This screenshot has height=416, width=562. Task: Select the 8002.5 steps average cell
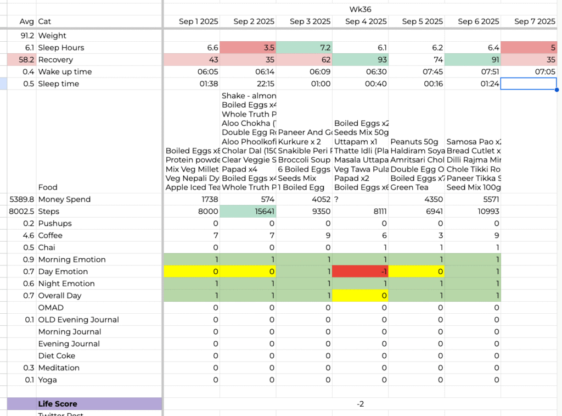click(x=21, y=212)
